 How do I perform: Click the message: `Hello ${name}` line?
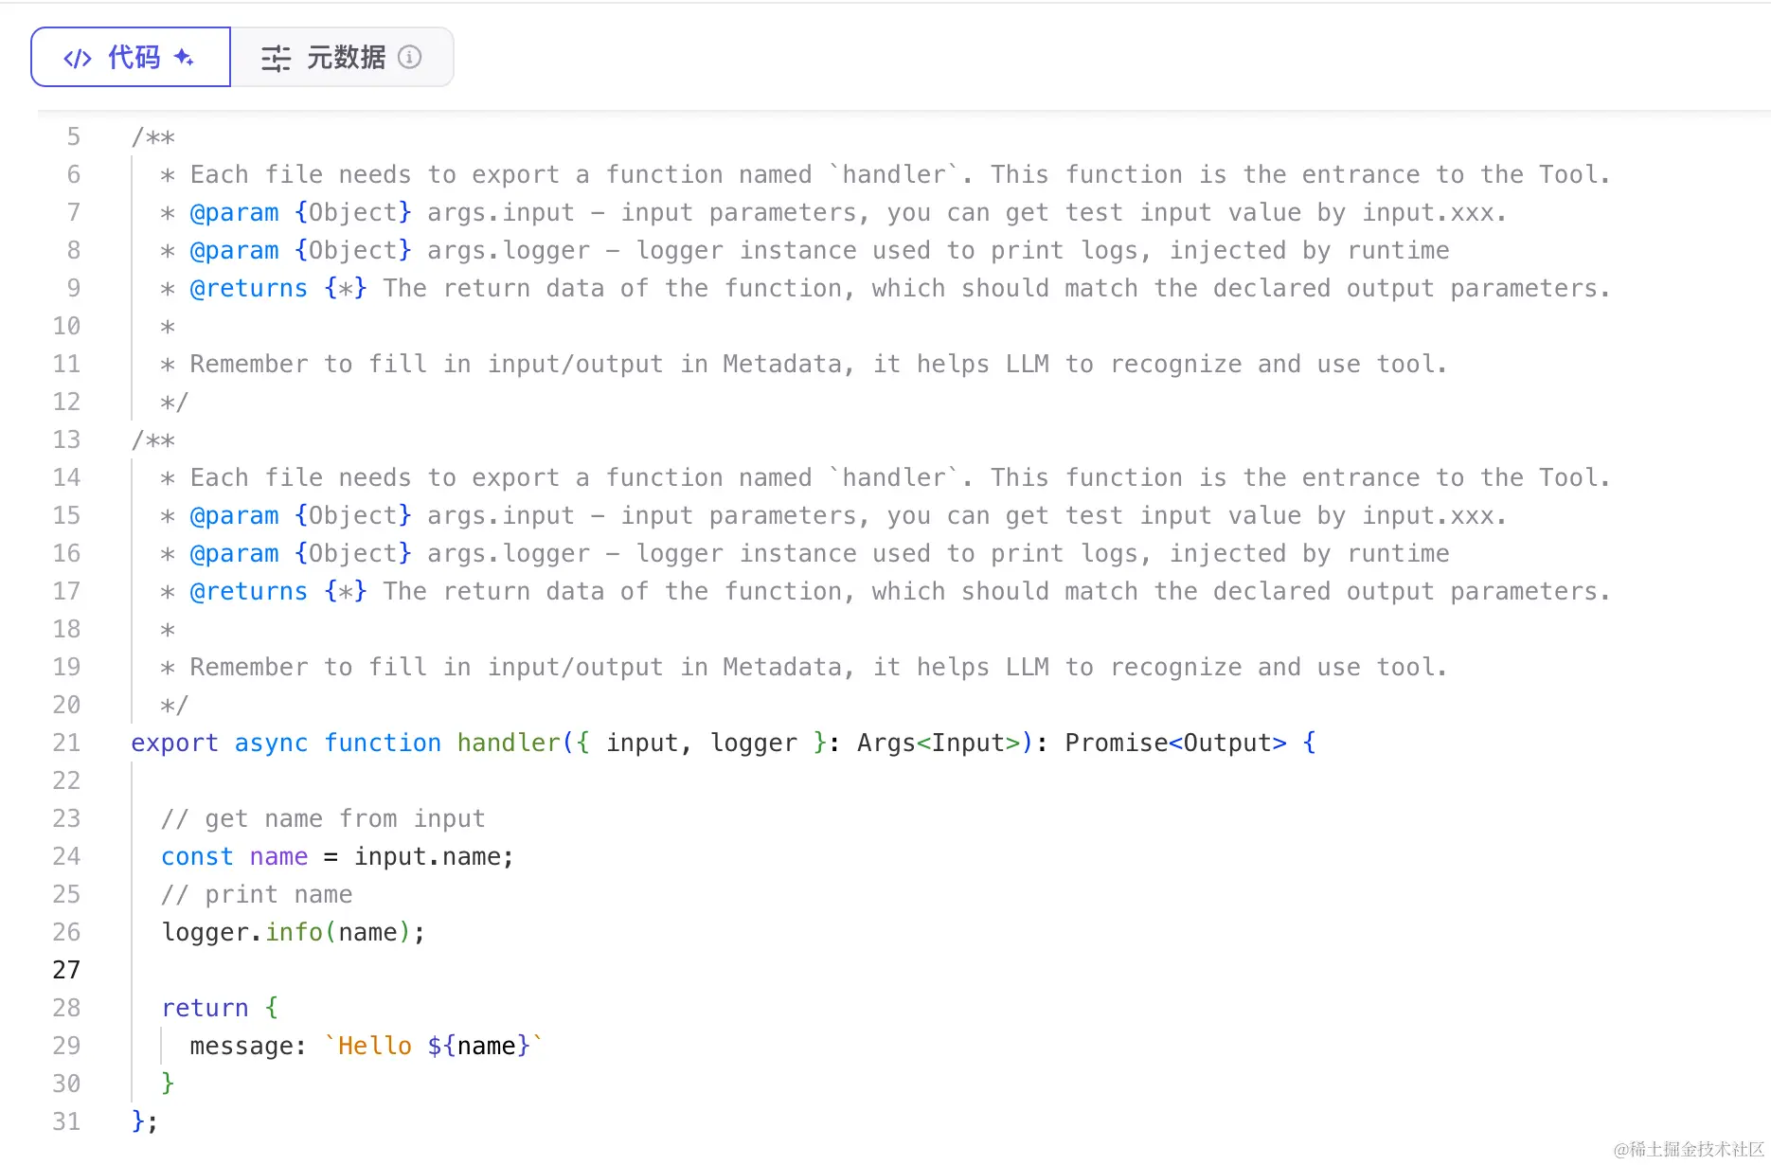pos(367,1046)
